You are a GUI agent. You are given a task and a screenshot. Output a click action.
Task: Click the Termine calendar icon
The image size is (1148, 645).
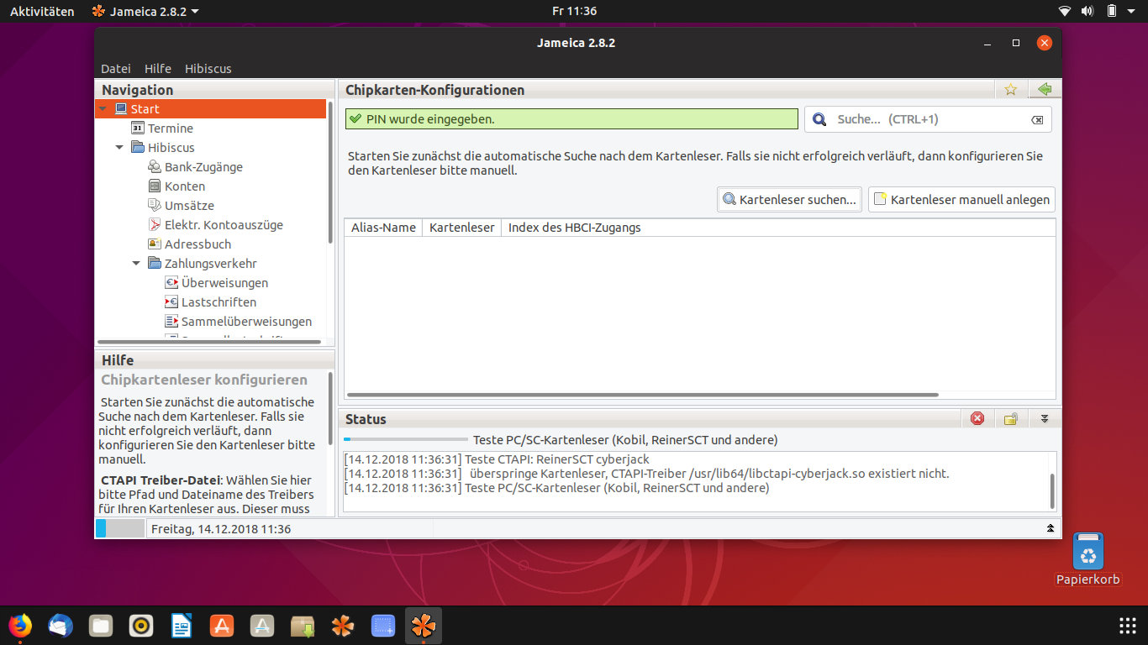tap(139, 128)
